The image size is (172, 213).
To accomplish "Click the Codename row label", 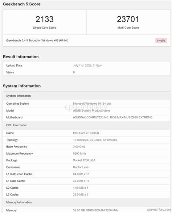I will [x=13, y=167].
